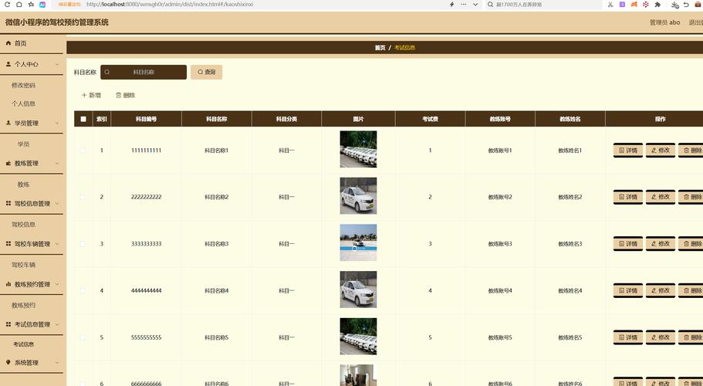Open the 修改密码 submenu item

pos(23,85)
